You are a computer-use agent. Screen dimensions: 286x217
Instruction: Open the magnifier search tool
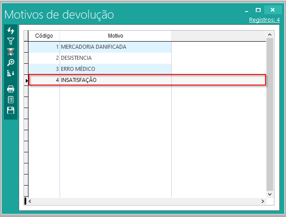tap(11, 62)
